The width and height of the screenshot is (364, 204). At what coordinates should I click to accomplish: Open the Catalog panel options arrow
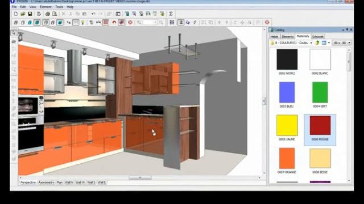343,30
